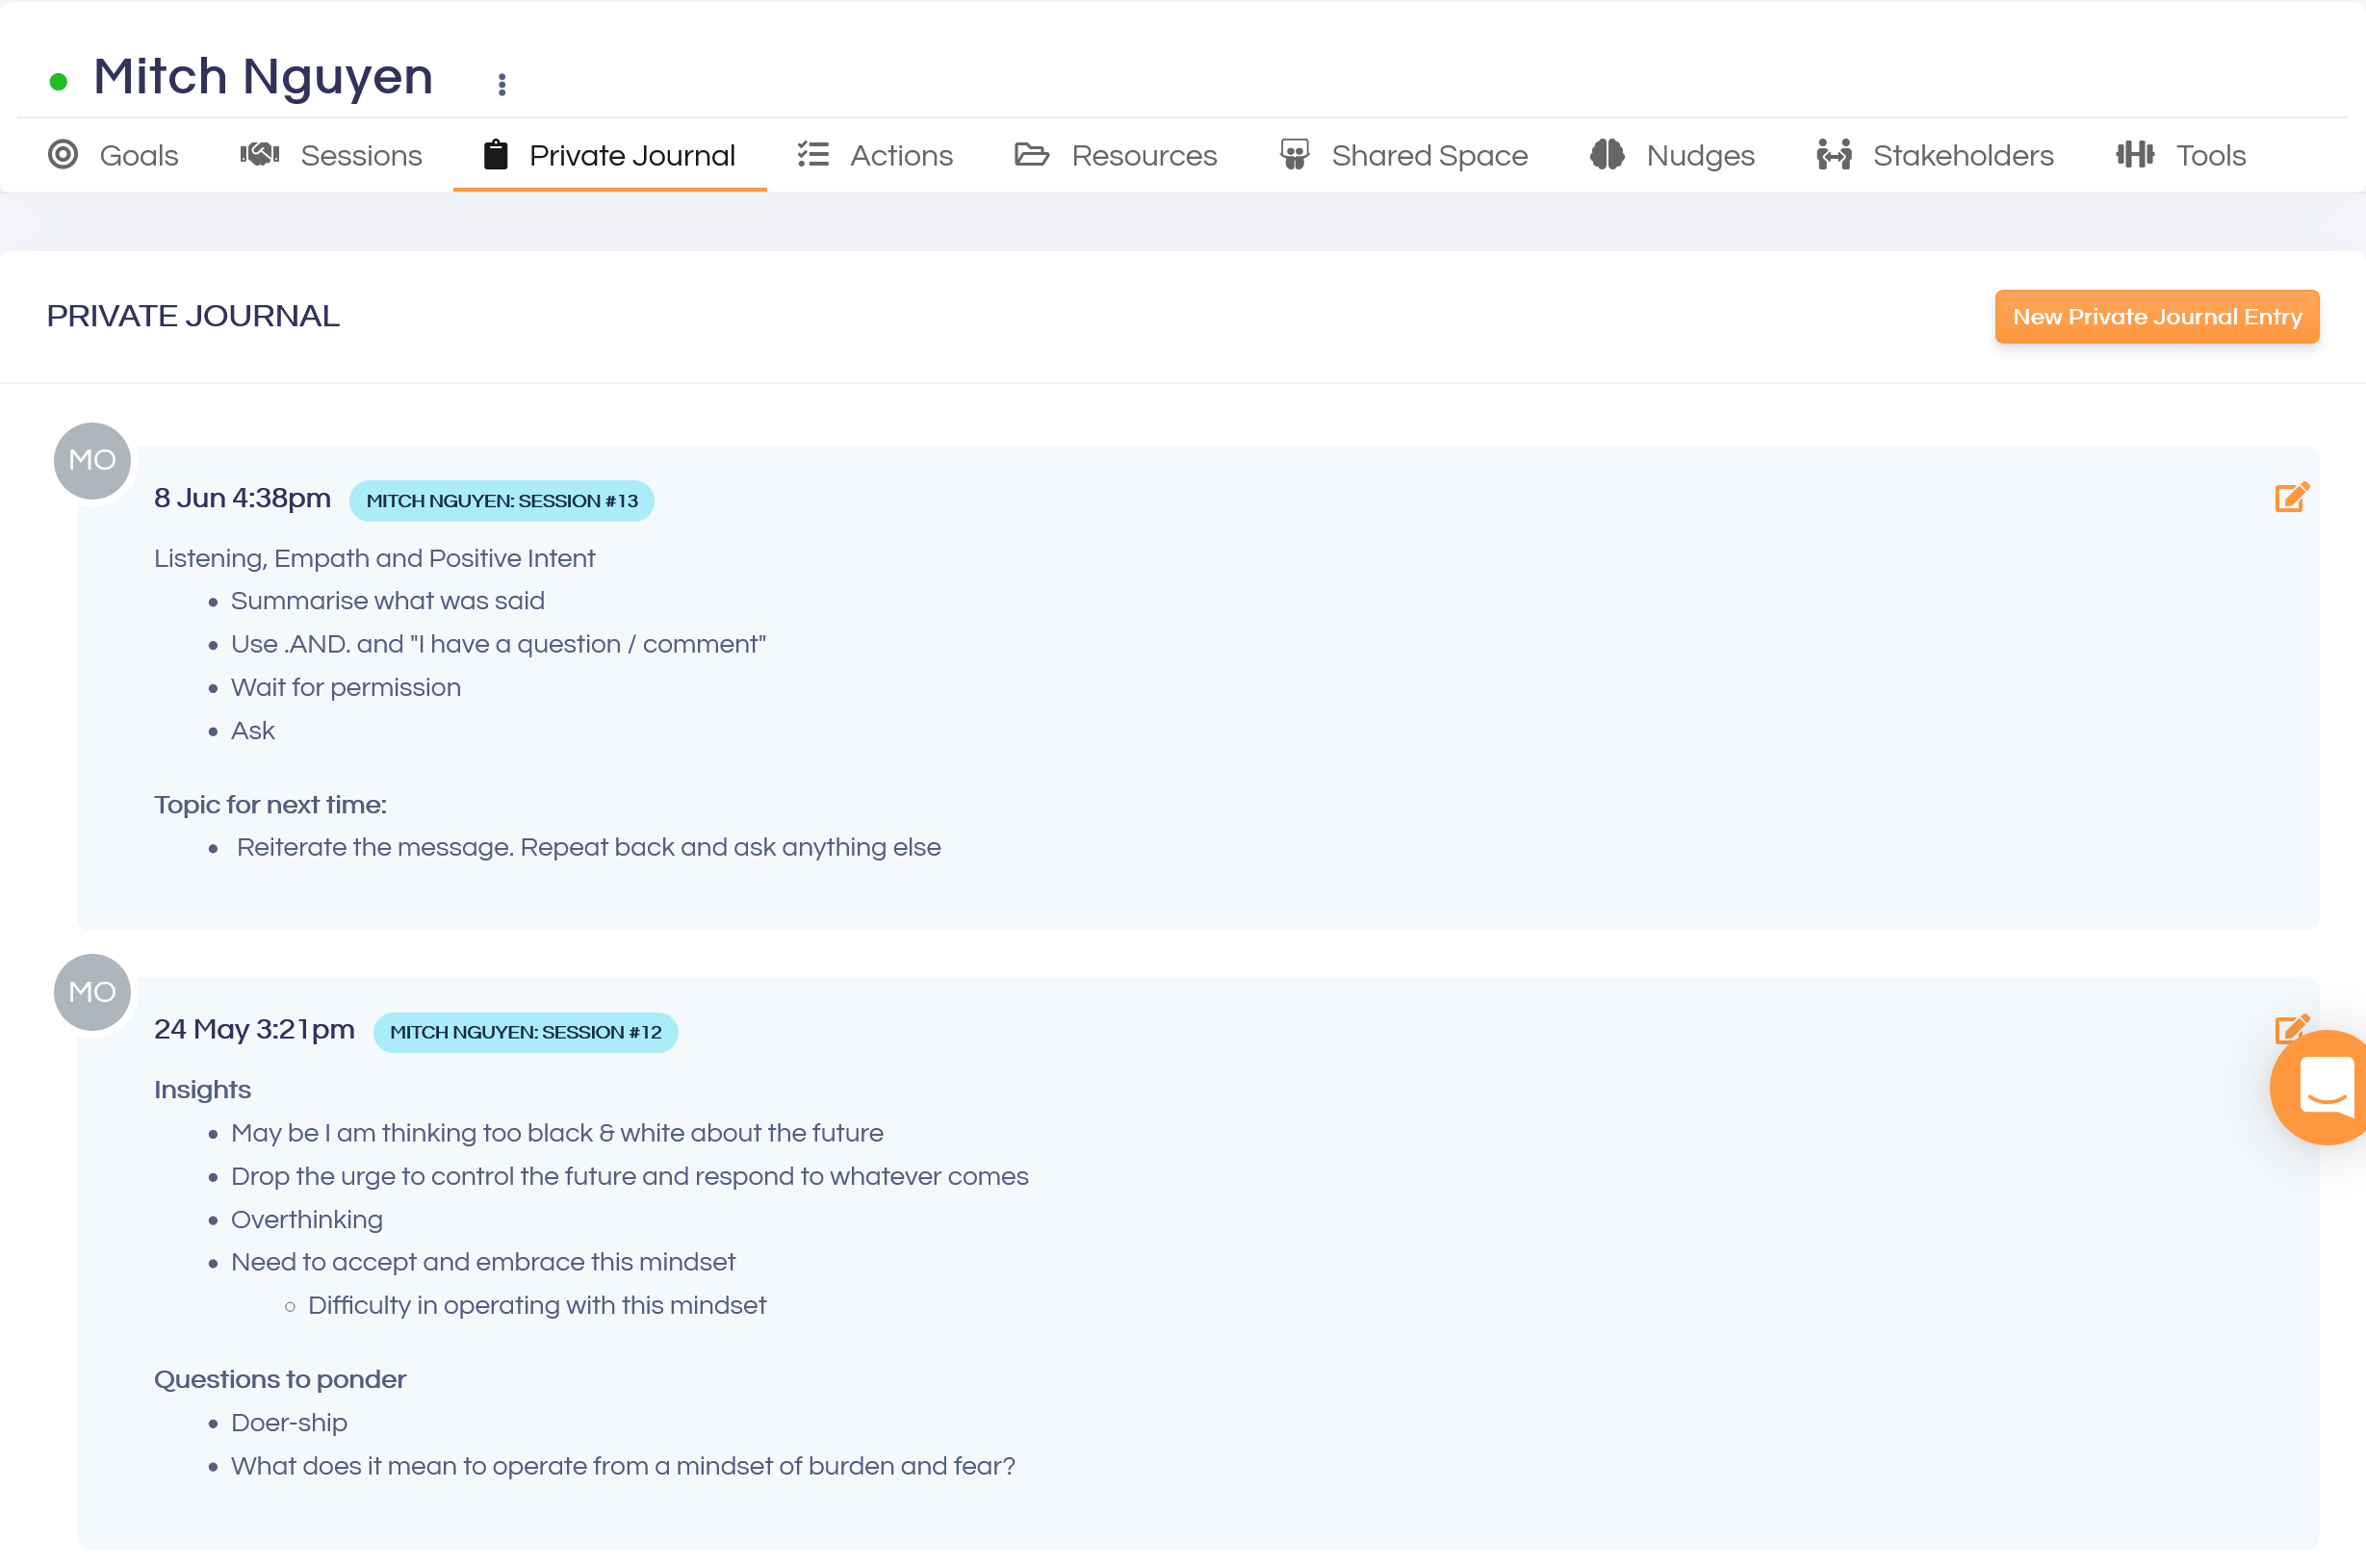This screenshot has height=1566, width=2366.
Task: Click New Private Journal Entry button
Action: (x=2156, y=317)
